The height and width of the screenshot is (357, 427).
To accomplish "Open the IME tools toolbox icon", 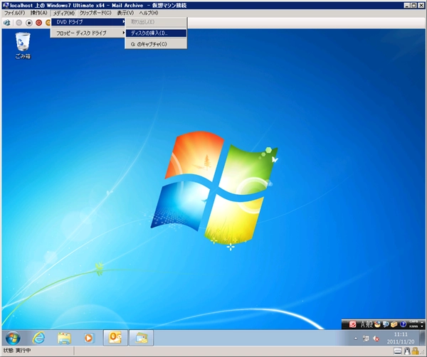I will coord(394,324).
